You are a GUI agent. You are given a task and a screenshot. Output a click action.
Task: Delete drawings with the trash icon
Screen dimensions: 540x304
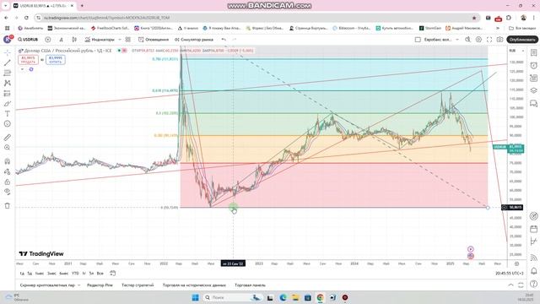(x=8, y=206)
